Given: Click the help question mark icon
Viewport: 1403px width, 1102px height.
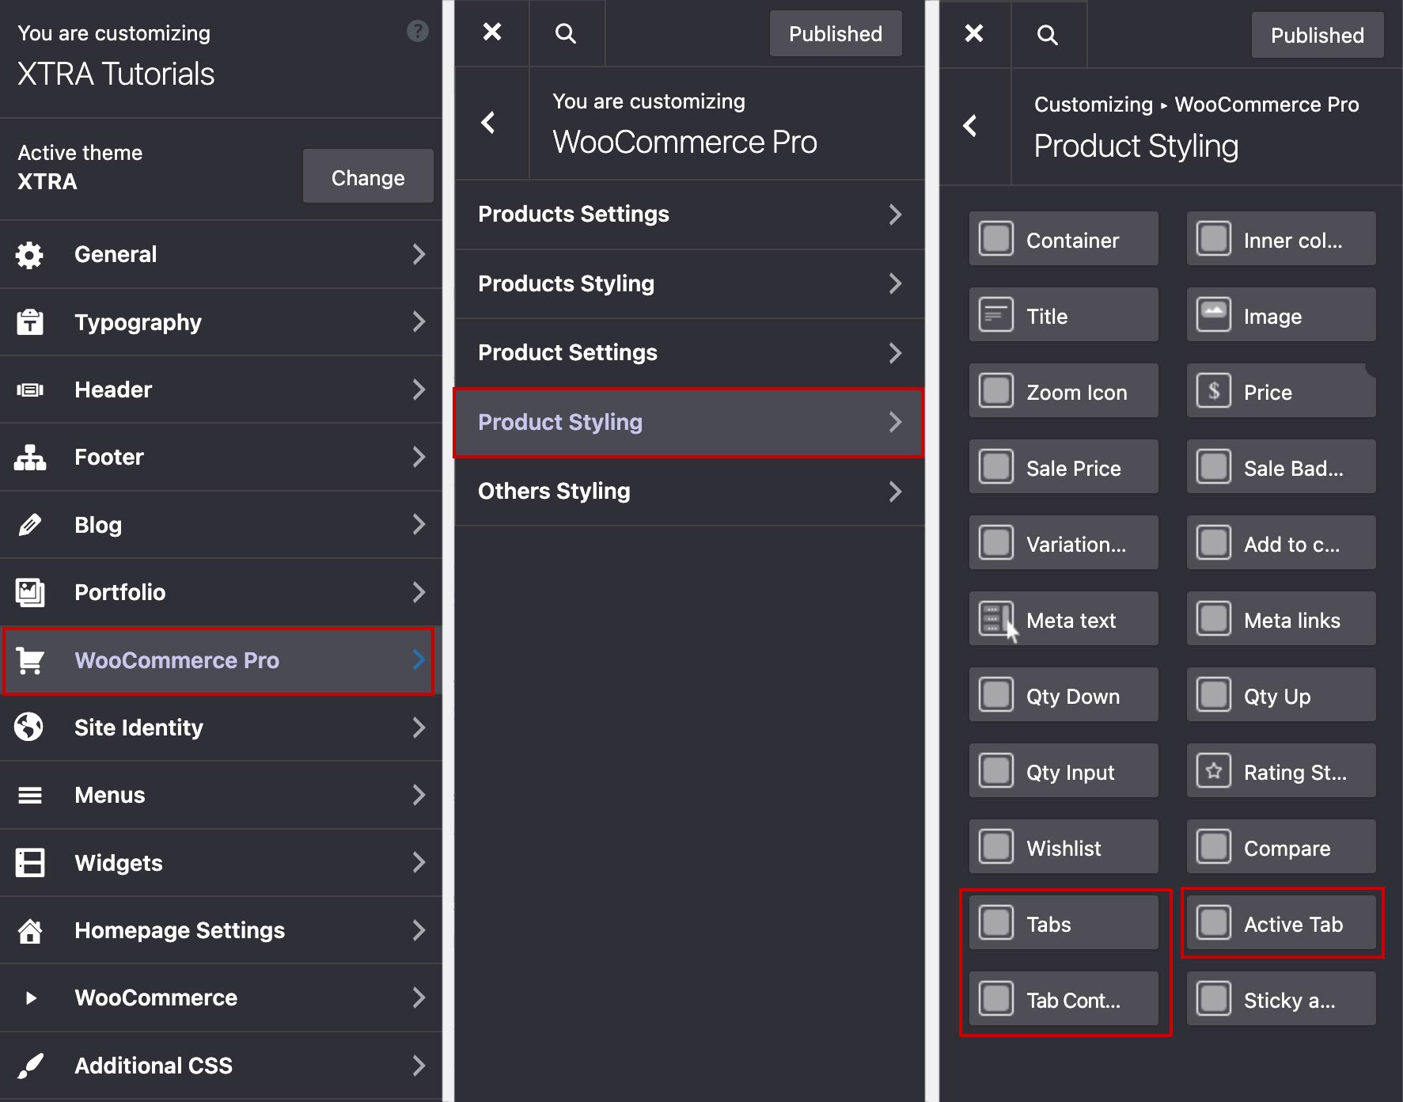Looking at the screenshot, I should (417, 31).
